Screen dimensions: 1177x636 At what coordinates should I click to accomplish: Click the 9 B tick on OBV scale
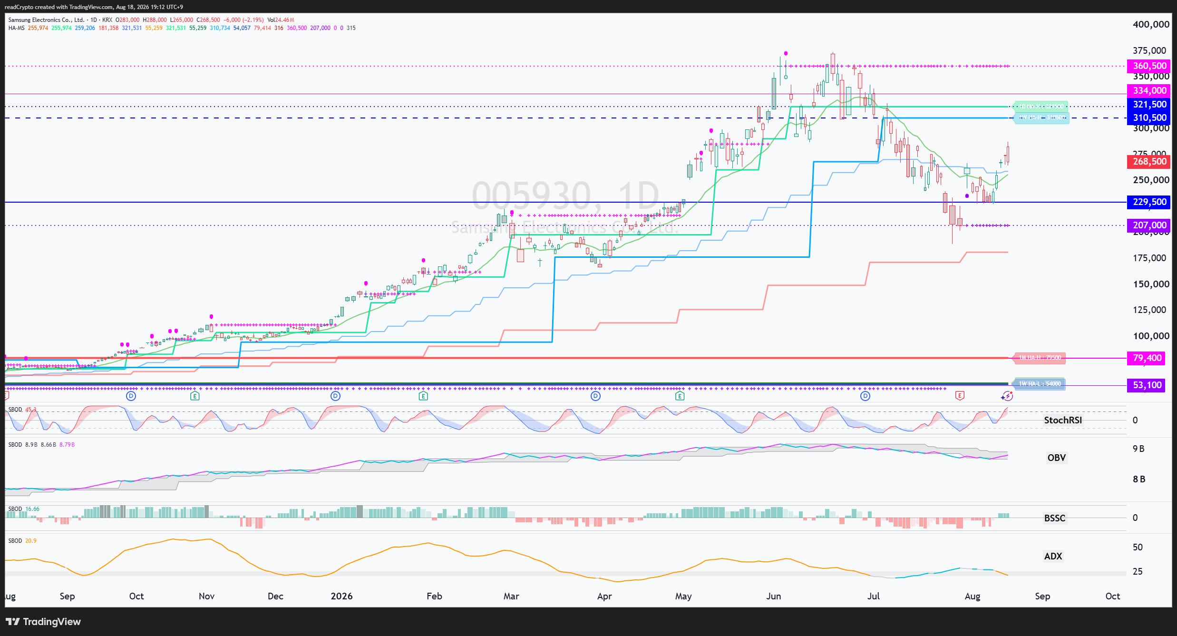point(1138,449)
